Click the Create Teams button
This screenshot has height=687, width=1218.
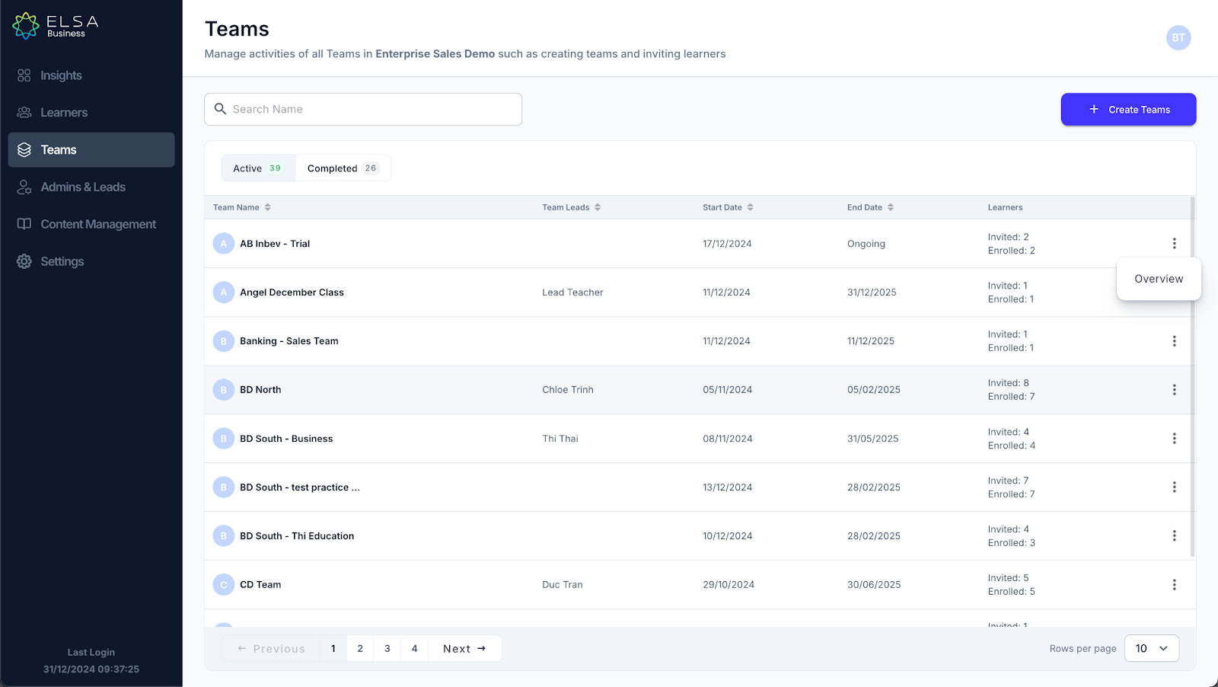click(x=1128, y=110)
